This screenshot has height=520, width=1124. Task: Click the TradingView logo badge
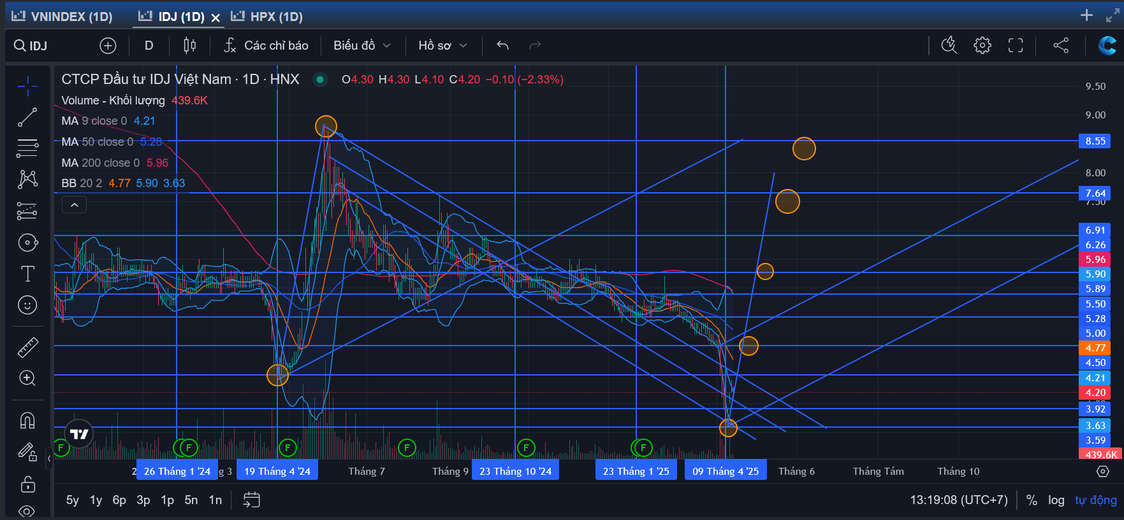pos(79,434)
